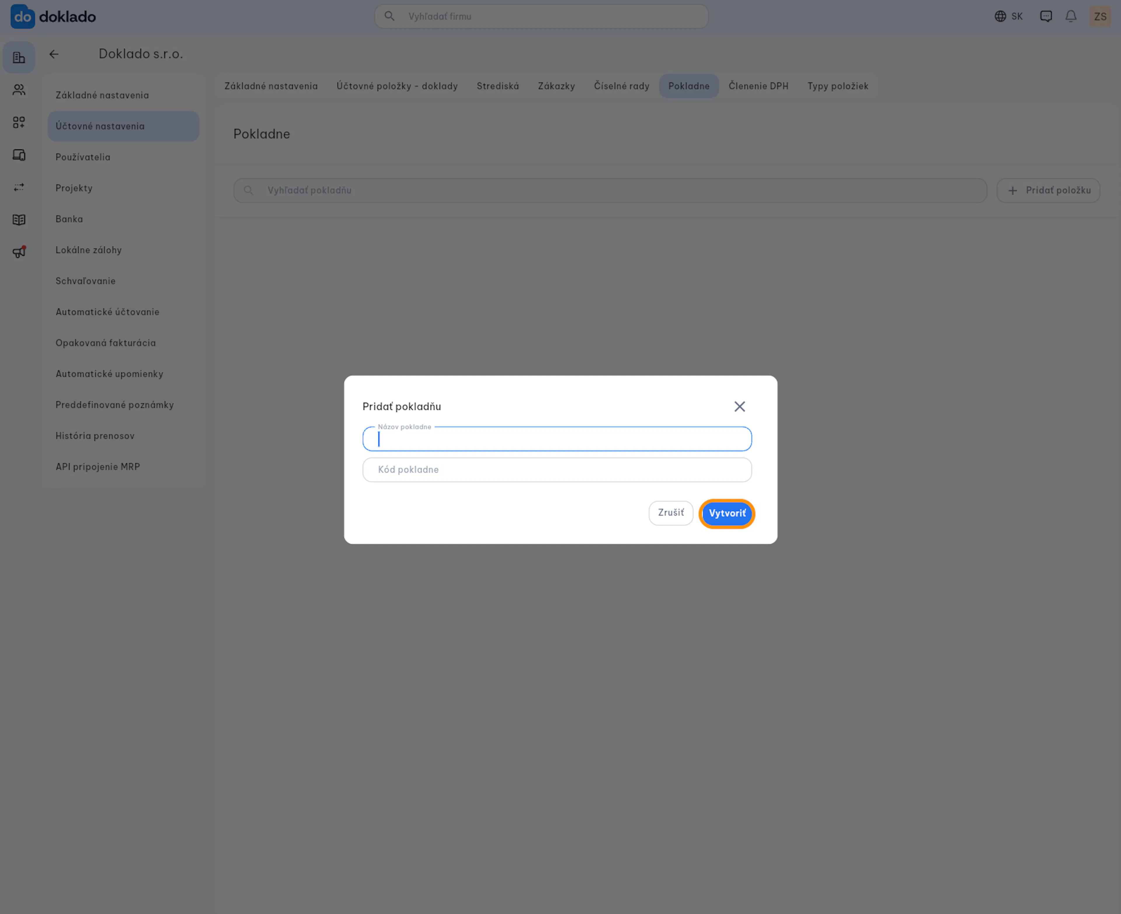1121x914 pixels.
Task: Open the book icon in left sidebar
Action: (x=19, y=220)
